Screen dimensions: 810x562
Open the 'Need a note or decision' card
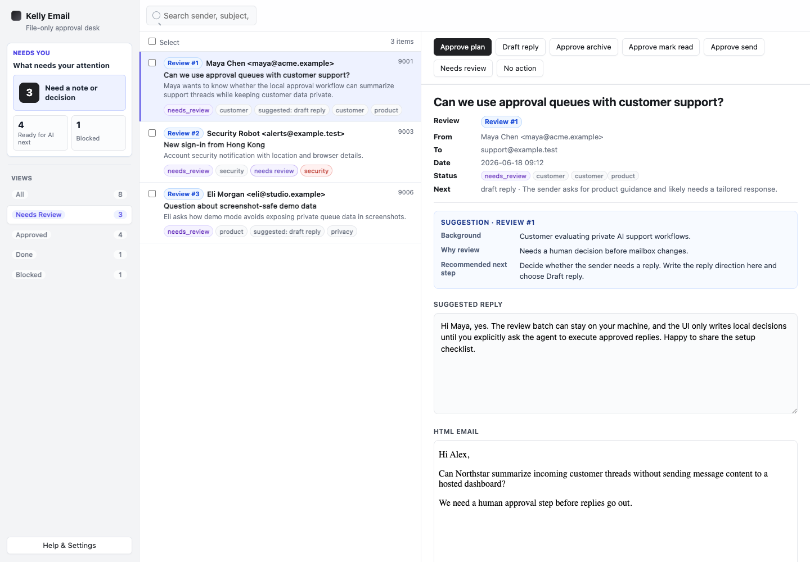[x=69, y=93]
